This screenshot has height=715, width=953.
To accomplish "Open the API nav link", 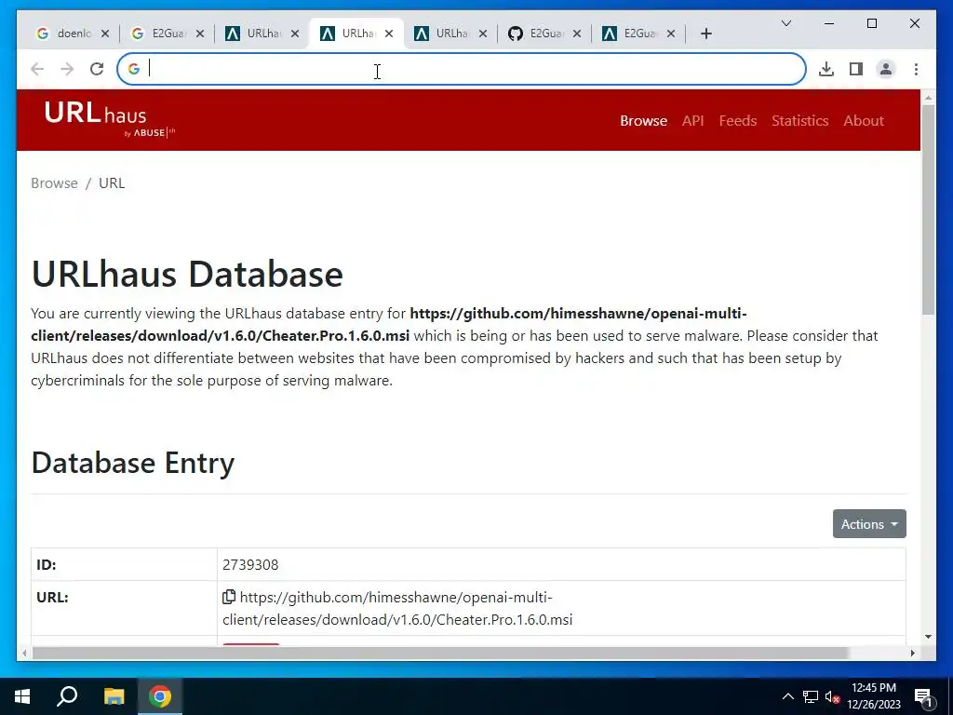I will tap(692, 120).
